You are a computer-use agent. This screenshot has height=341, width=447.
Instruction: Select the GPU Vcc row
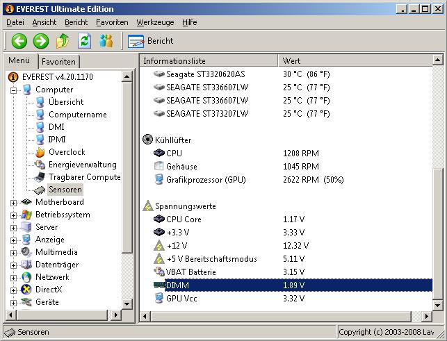pyautogui.click(x=286, y=299)
